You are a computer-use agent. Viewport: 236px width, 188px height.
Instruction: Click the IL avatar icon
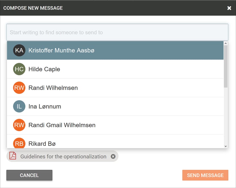19,106
